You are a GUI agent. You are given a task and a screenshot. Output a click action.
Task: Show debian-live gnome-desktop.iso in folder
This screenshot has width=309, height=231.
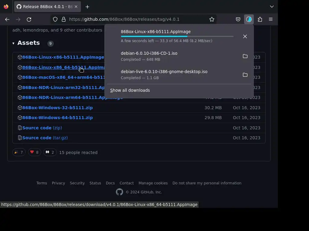click(245, 75)
